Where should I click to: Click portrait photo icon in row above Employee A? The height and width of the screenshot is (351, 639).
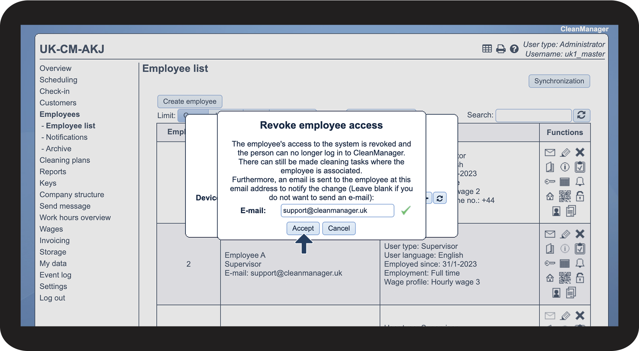pyautogui.click(x=557, y=211)
